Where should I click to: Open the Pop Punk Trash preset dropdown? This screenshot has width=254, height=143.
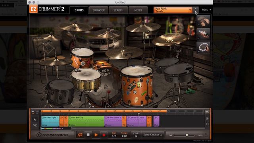173,10
